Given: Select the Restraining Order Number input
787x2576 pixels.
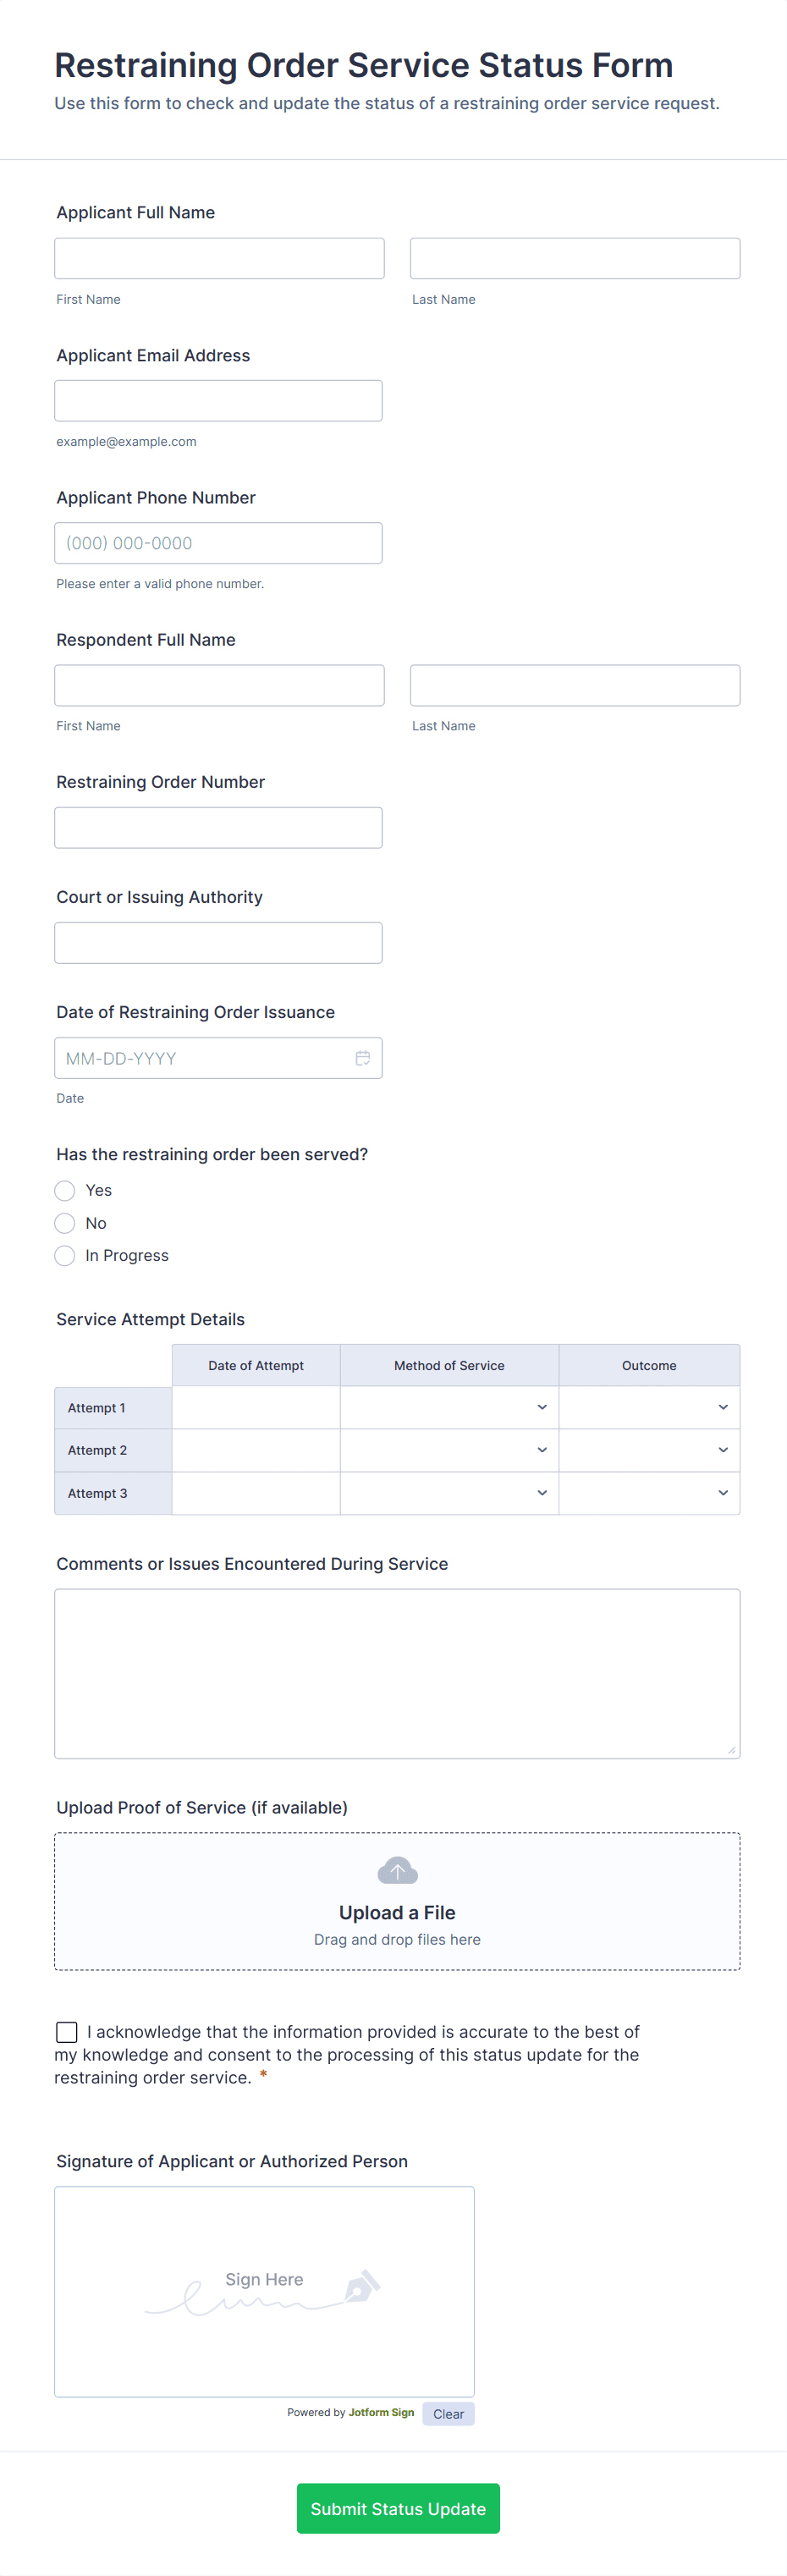Looking at the screenshot, I should tap(218, 828).
